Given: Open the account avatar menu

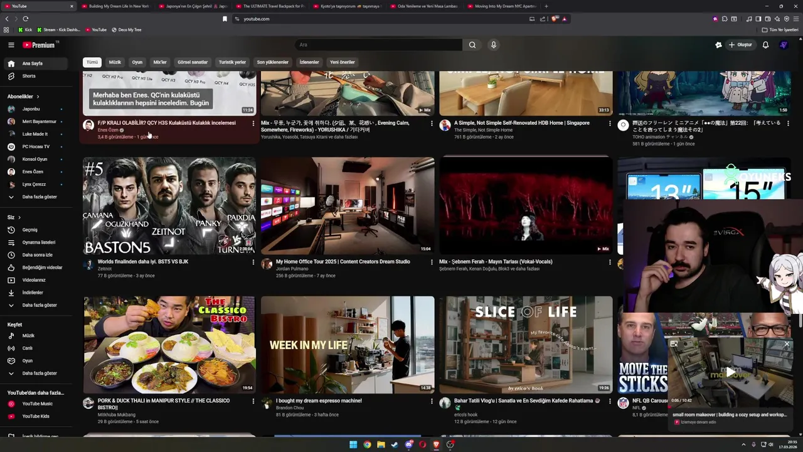Looking at the screenshot, I should tap(784, 45).
